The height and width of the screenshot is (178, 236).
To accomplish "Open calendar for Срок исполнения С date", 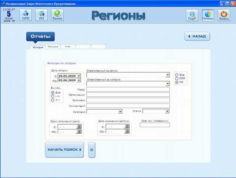I will pos(79,126).
